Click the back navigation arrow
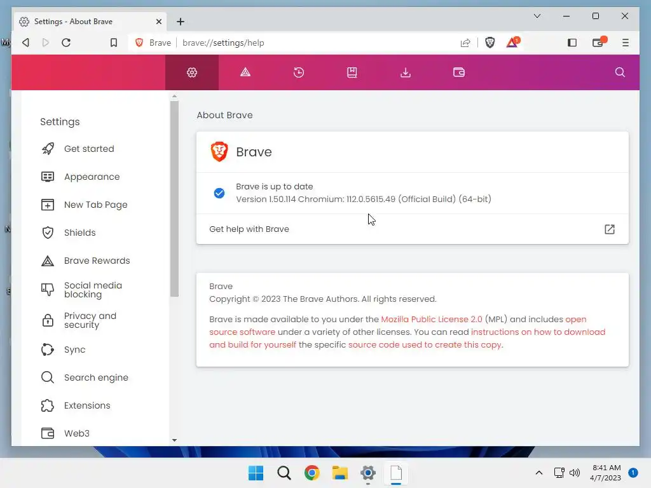The image size is (651, 488). click(x=25, y=43)
